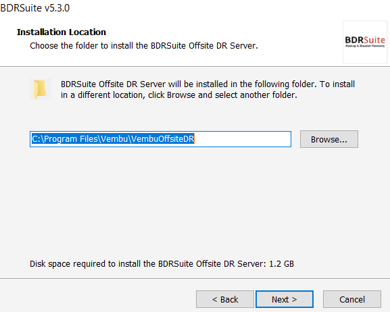This screenshot has height=312, width=390.
Task: Click the 1.2 GB disk space value
Action: tap(282, 264)
